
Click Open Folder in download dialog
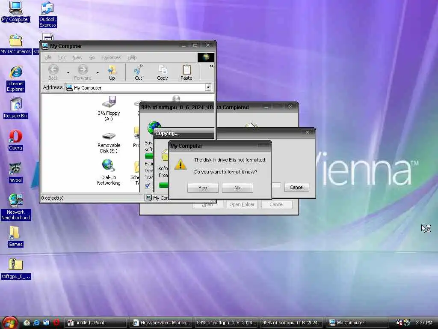(x=242, y=204)
